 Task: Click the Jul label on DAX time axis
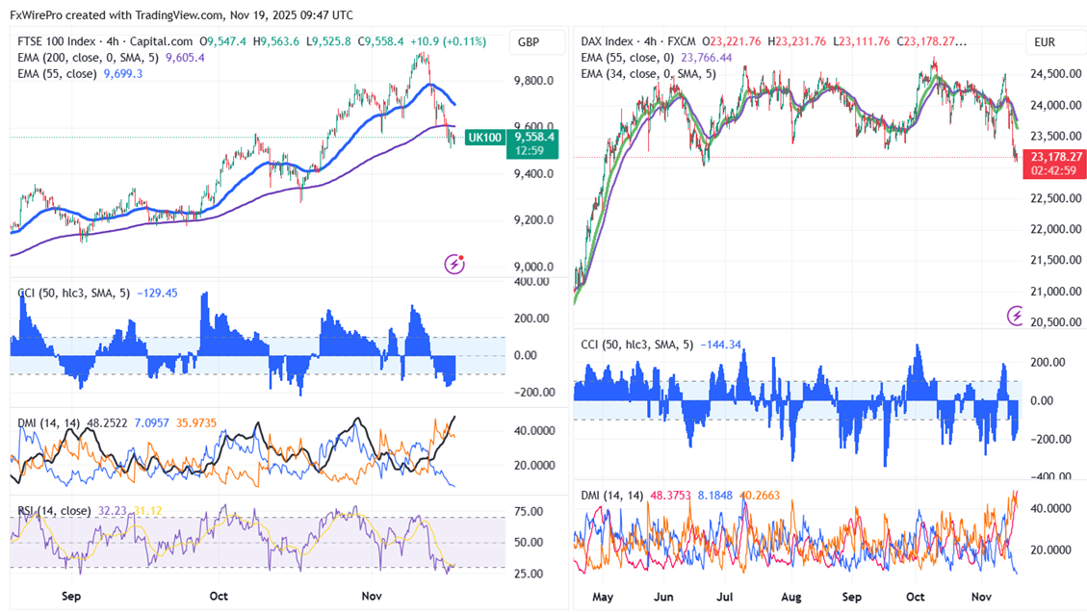[724, 597]
